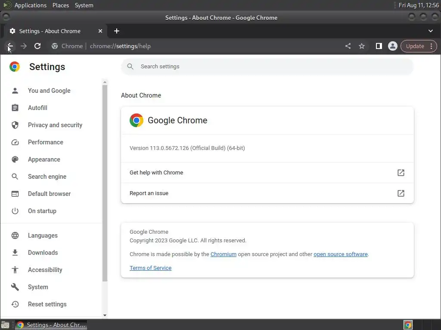The image size is (441, 330).
Task: Open a new tab with plus button
Action: (x=117, y=31)
